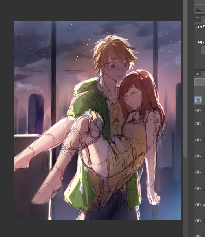The height and width of the screenshot is (237, 205).
Task: Toggle visibility of the fifth layer row
Action: (x=198, y=172)
